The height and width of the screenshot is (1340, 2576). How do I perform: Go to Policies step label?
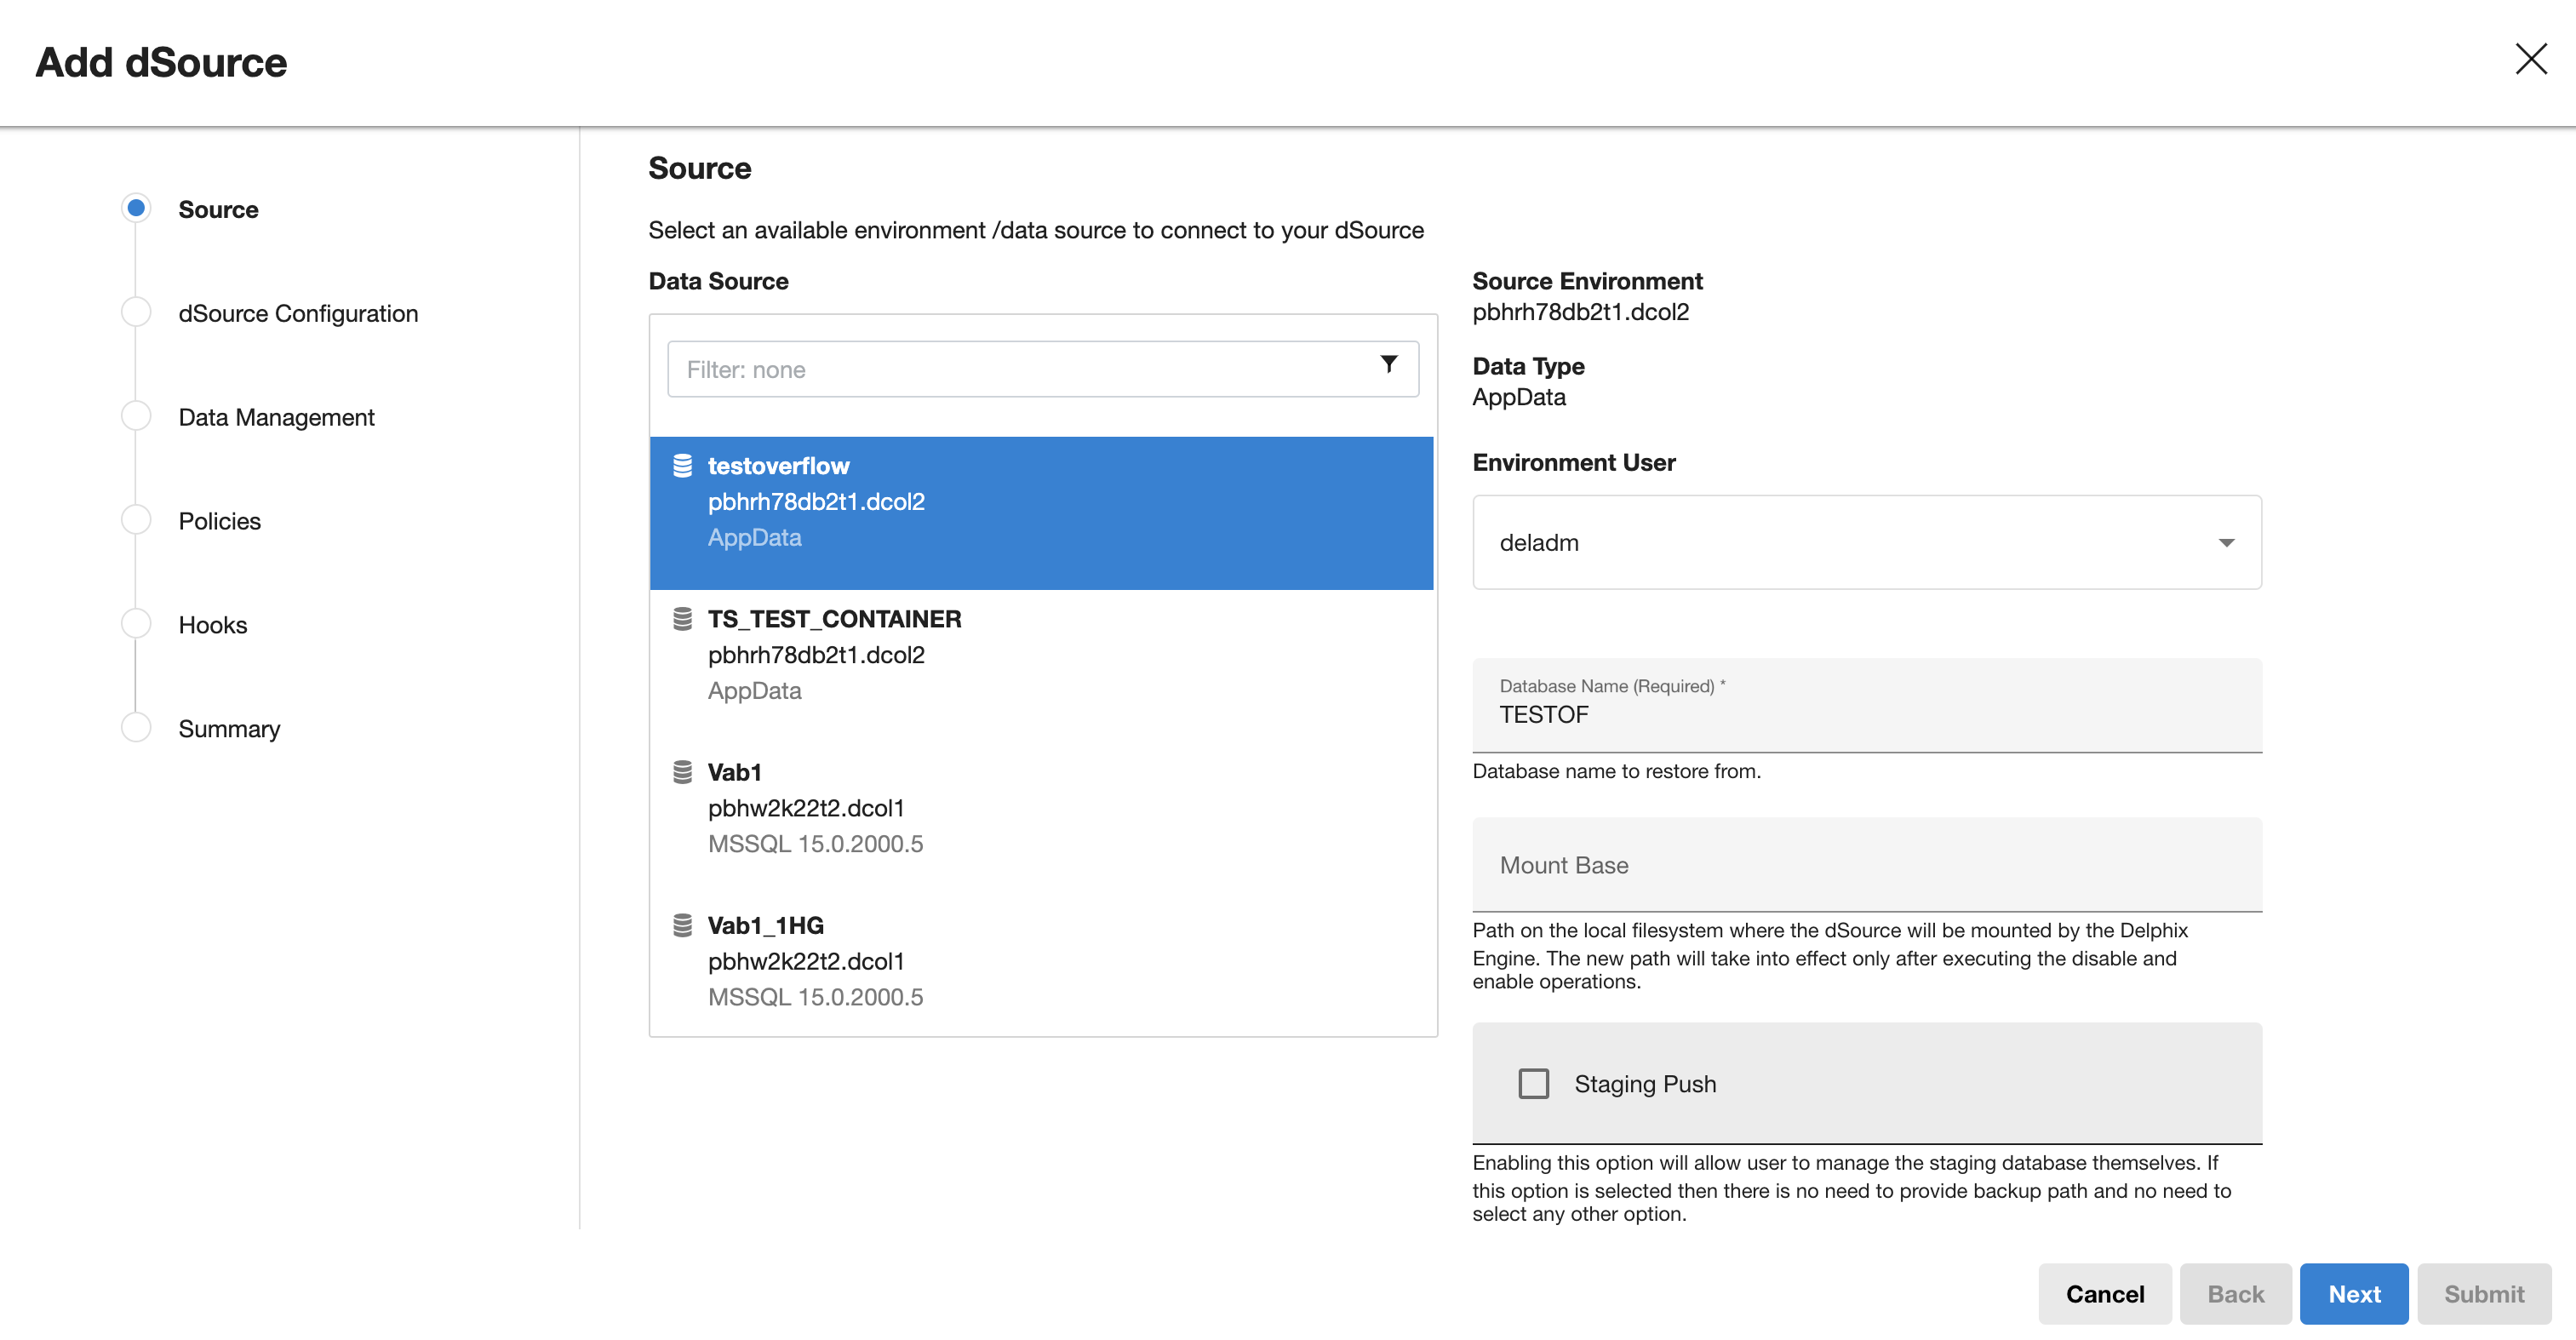coord(219,522)
